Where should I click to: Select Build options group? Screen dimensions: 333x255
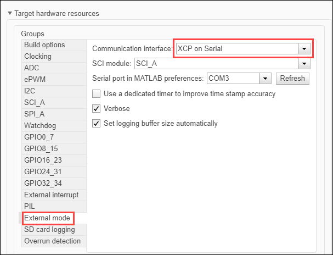tap(44, 45)
